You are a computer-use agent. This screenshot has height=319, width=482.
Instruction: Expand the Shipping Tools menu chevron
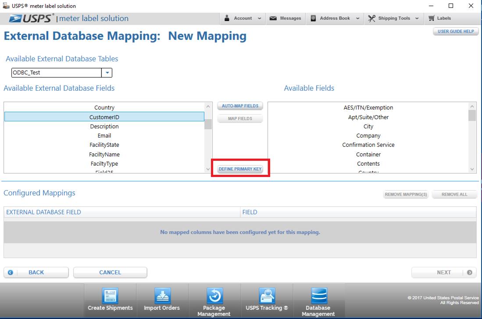pos(417,18)
